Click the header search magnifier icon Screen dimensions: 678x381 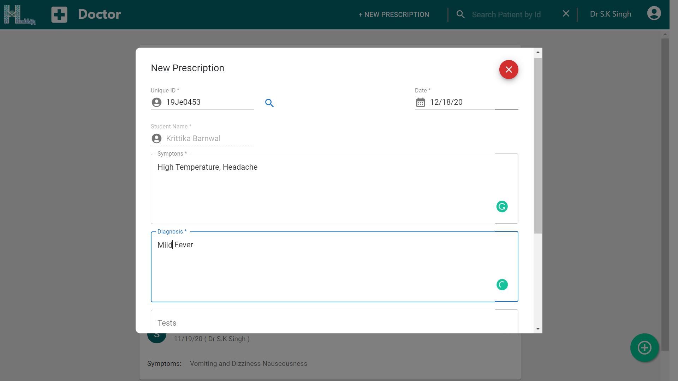[x=460, y=14]
